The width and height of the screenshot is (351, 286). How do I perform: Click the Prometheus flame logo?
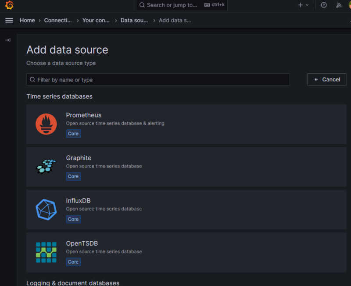[x=46, y=124]
